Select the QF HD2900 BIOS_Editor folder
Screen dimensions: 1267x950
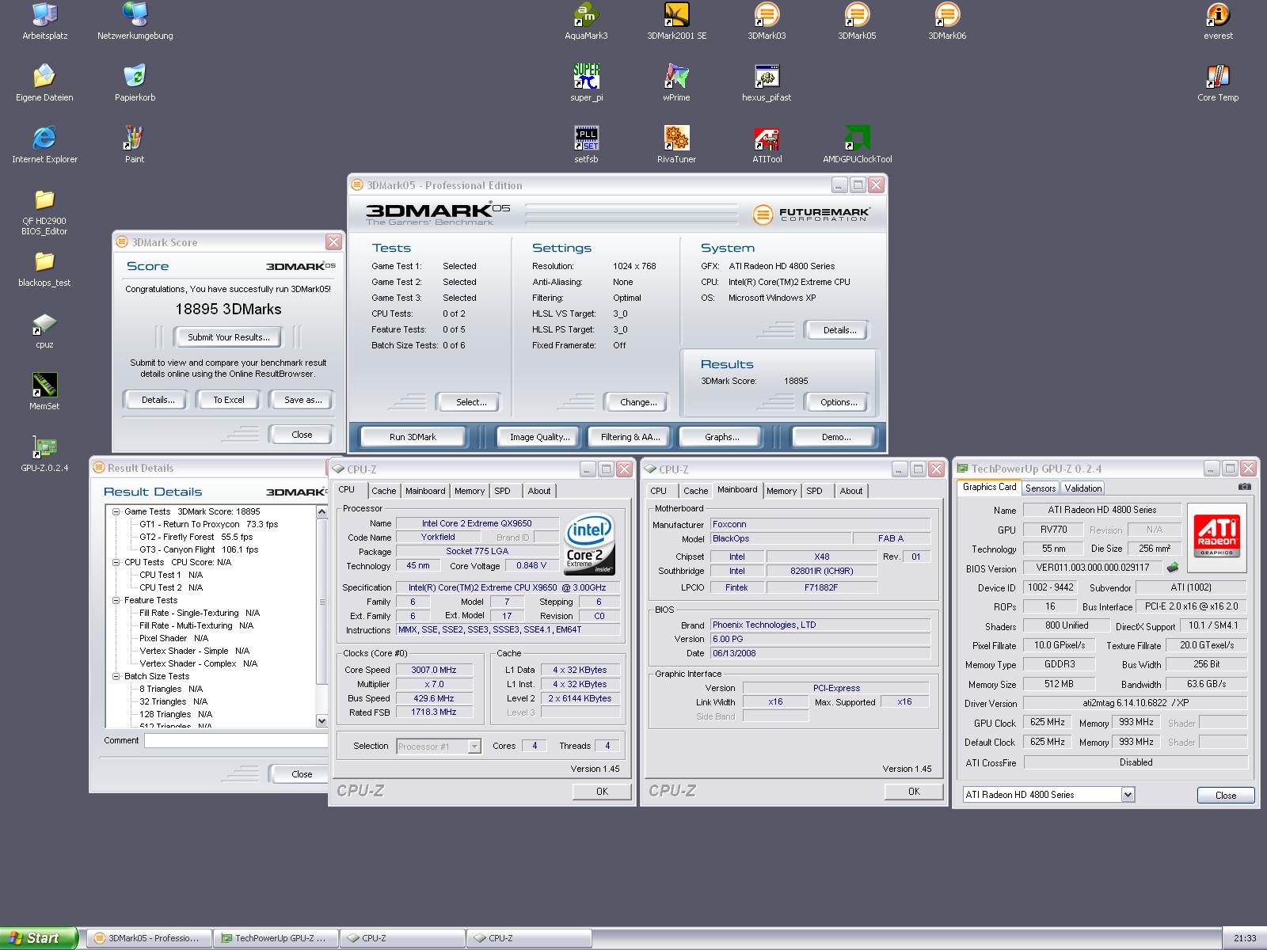pyautogui.click(x=44, y=212)
